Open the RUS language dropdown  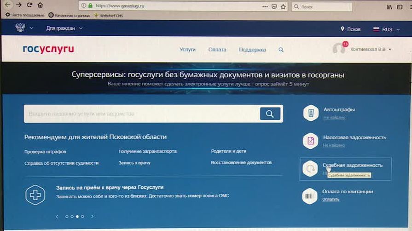coord(391,29)
